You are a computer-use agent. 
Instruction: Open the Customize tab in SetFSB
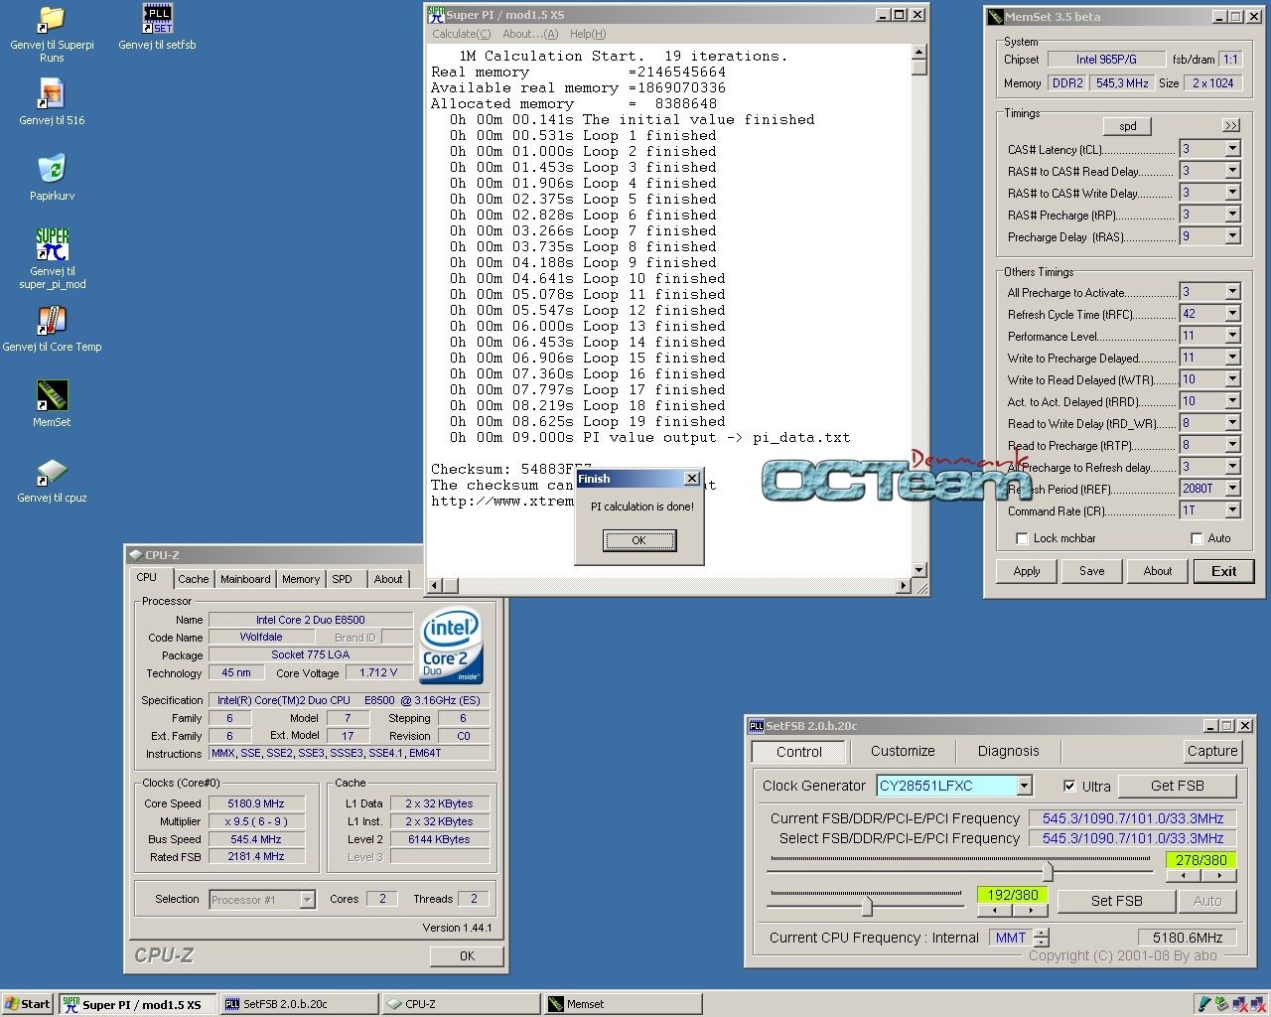click(x=903, y=752)
